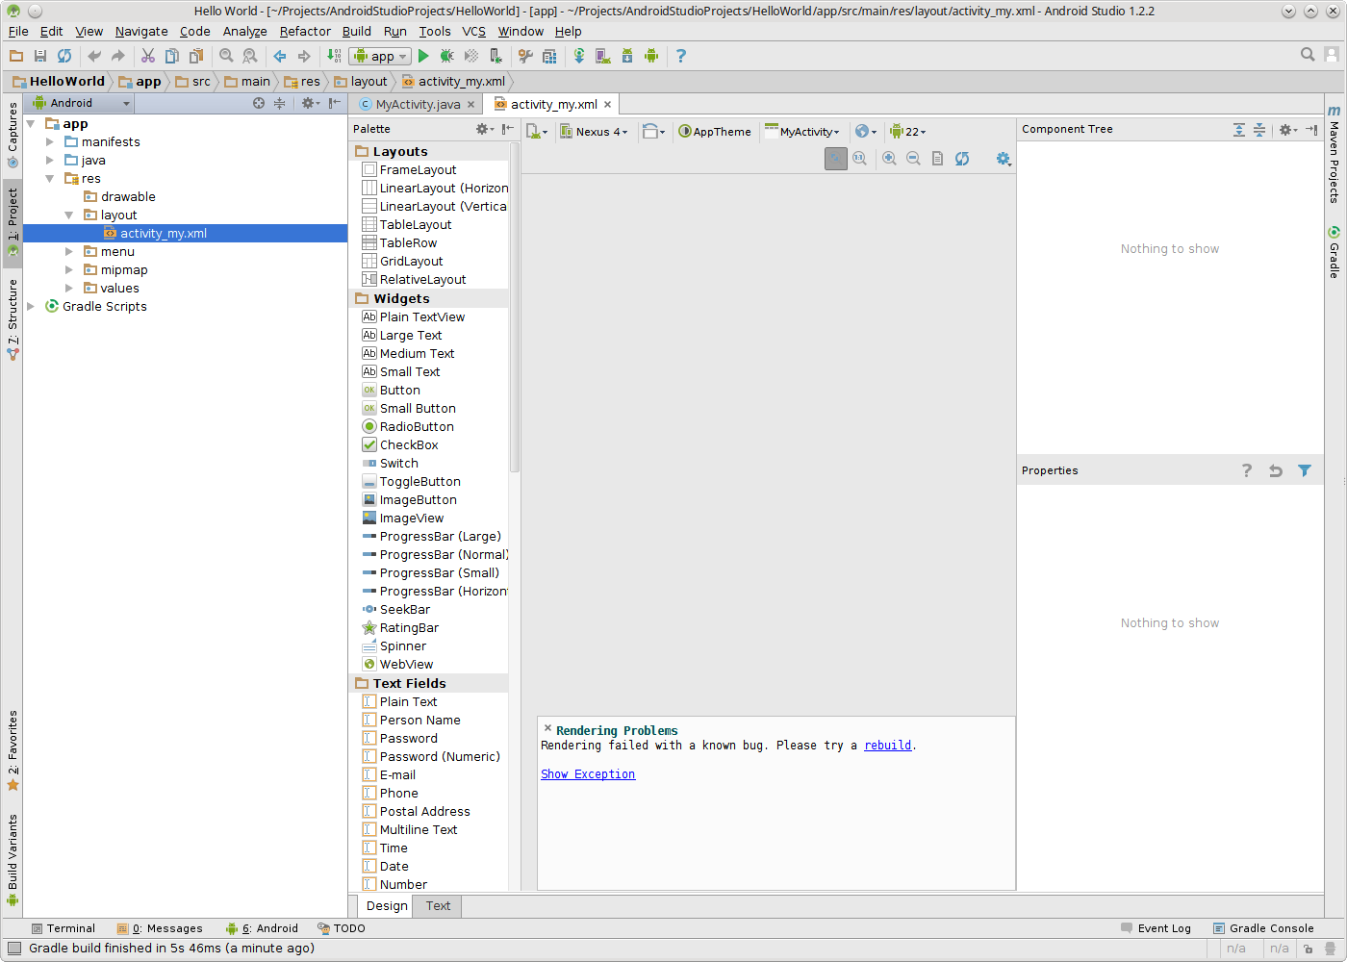Expand the Gradle Scripts node
Screen dimensions: 1347x962
[x=31, y=307]
